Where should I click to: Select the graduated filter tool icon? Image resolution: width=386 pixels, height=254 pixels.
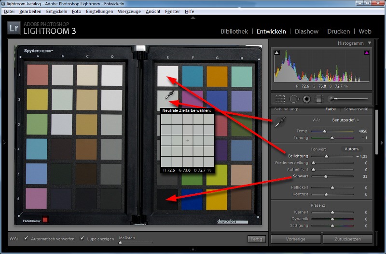click(318, 99)
